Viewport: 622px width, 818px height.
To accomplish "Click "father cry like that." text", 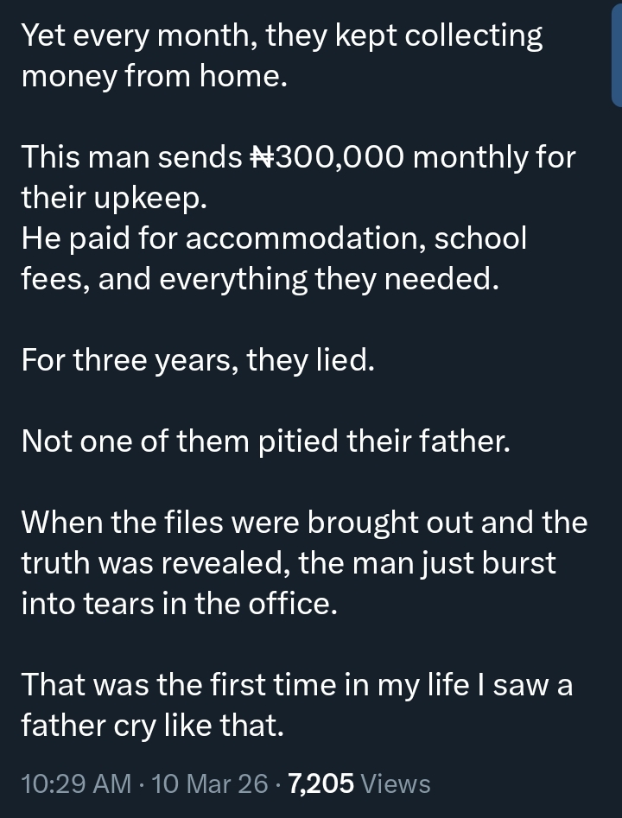I will [152, 726].
